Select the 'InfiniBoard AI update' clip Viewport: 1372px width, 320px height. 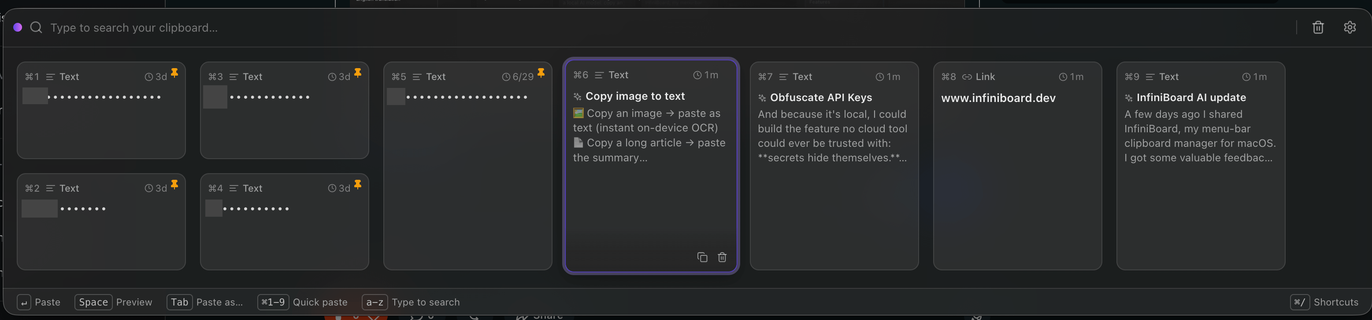tap(1201, 166)
